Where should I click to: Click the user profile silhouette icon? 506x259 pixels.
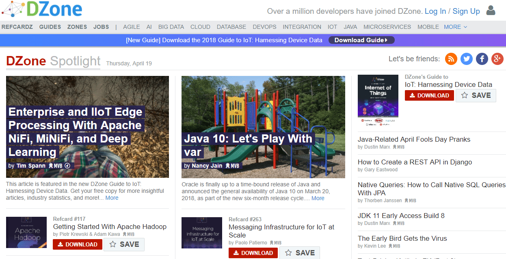click(491, 11)
